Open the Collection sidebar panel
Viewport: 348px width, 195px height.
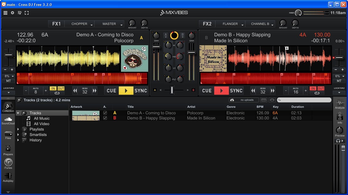(x=8, y=108)
